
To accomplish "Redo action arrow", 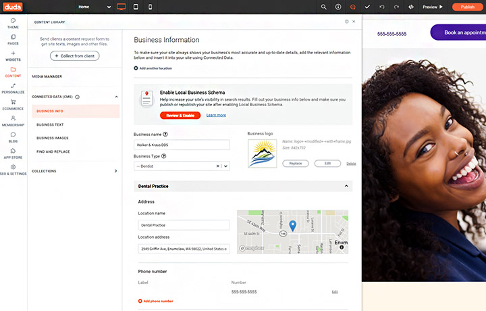I will point(396,7).
